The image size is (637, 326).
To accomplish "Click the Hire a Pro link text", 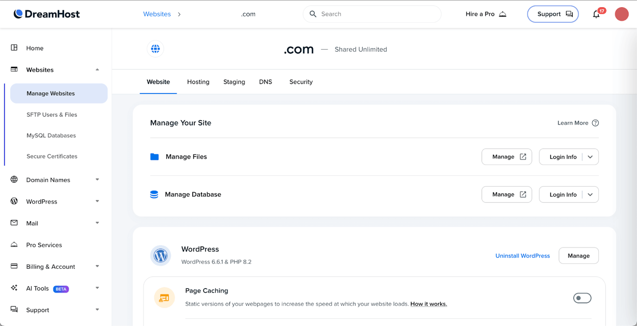I will pyautogui.click(x=480, y=14).
